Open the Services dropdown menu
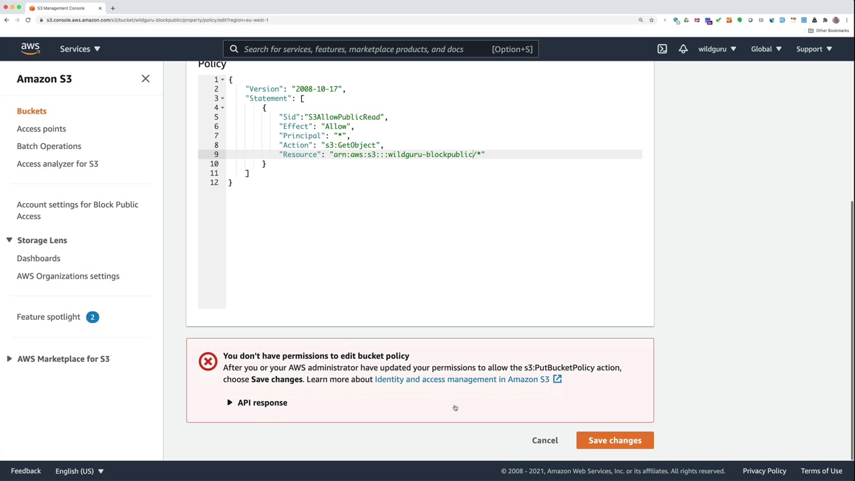Viewport: 855px width, 481px height. pyautogui.click(x=80, y=49)
